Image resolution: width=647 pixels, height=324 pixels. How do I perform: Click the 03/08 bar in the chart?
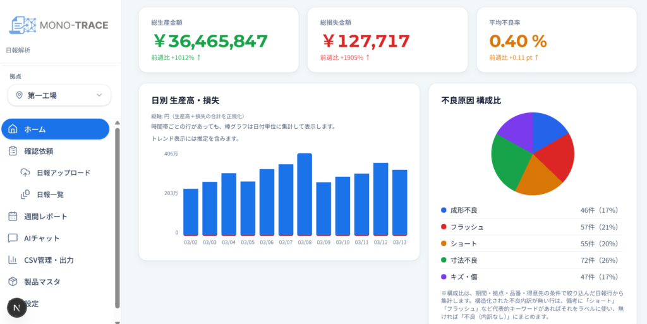click(x=305, y=195)
